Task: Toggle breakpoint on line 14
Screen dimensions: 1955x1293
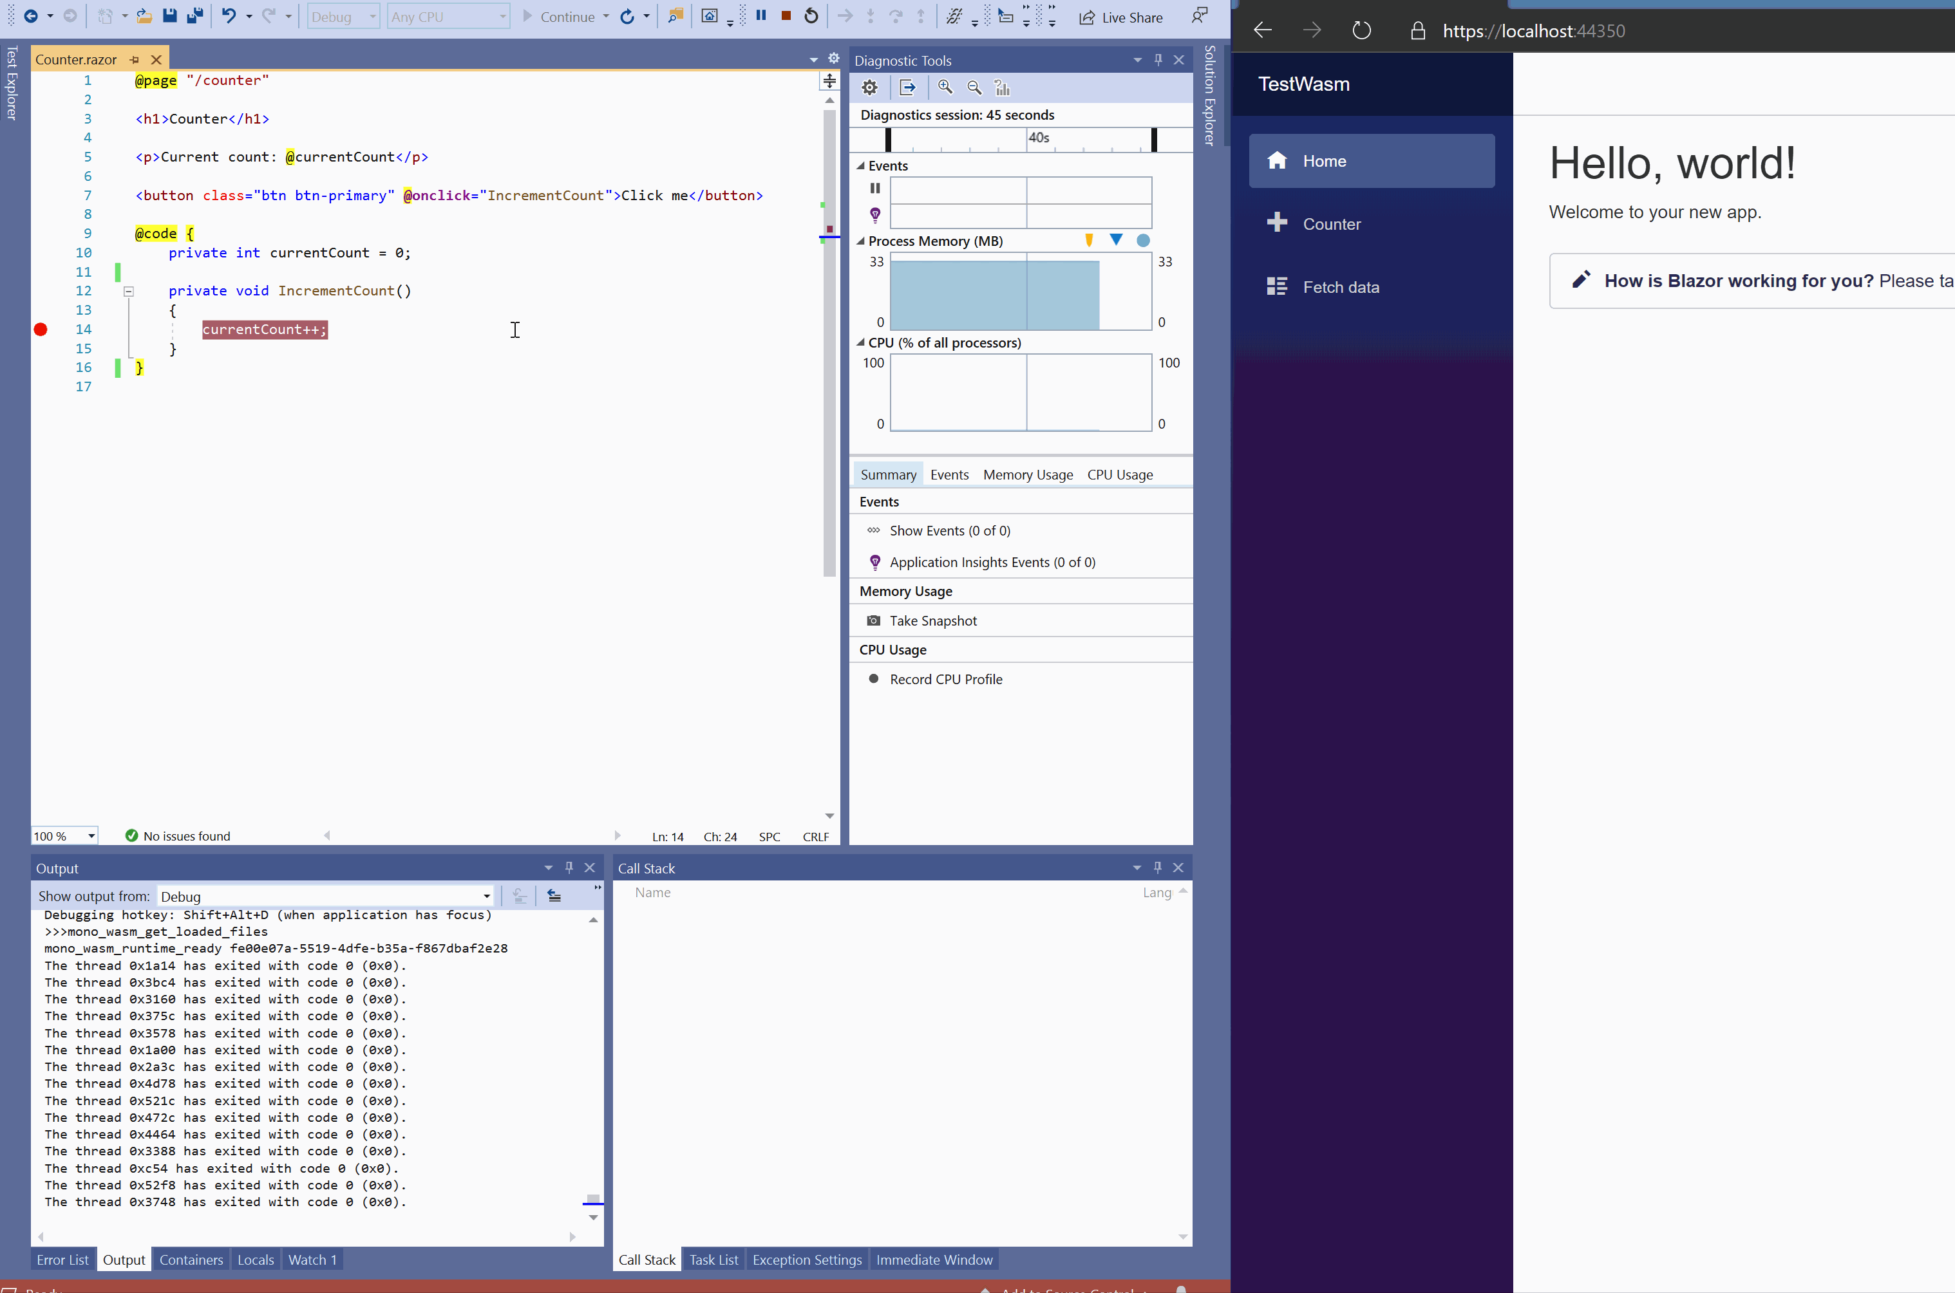Action: click(x=41, y=329)
